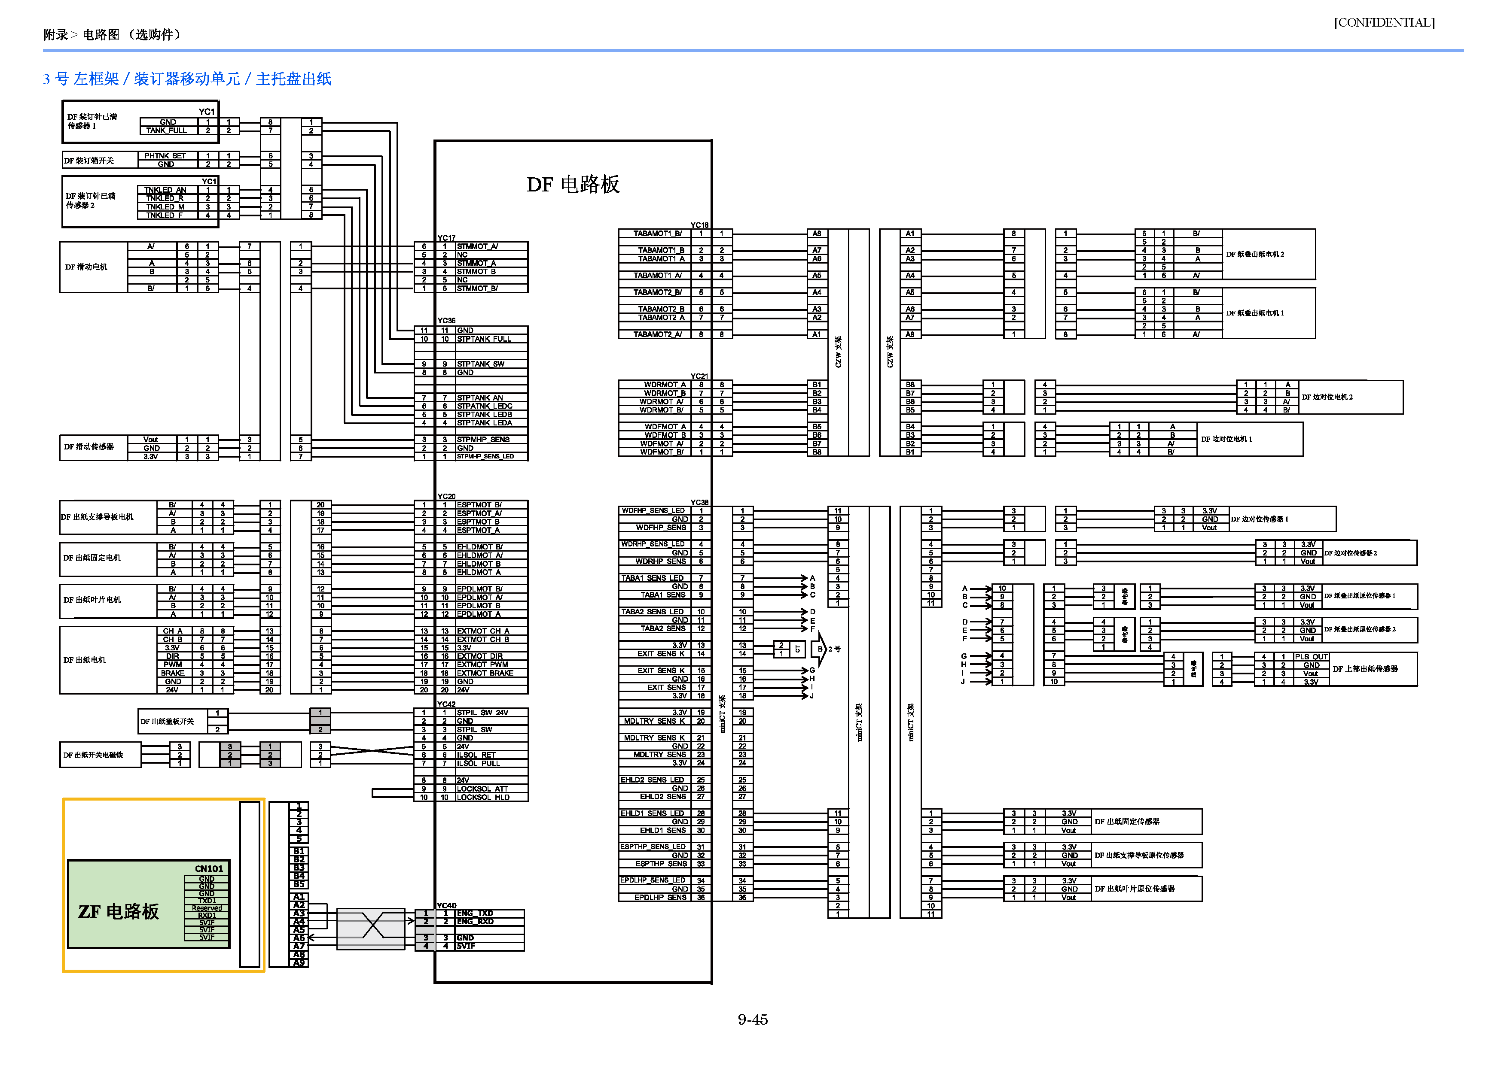Click the "WDFHP_SENS_LED" signal name

pyautogui.click(x=653, y=510)
